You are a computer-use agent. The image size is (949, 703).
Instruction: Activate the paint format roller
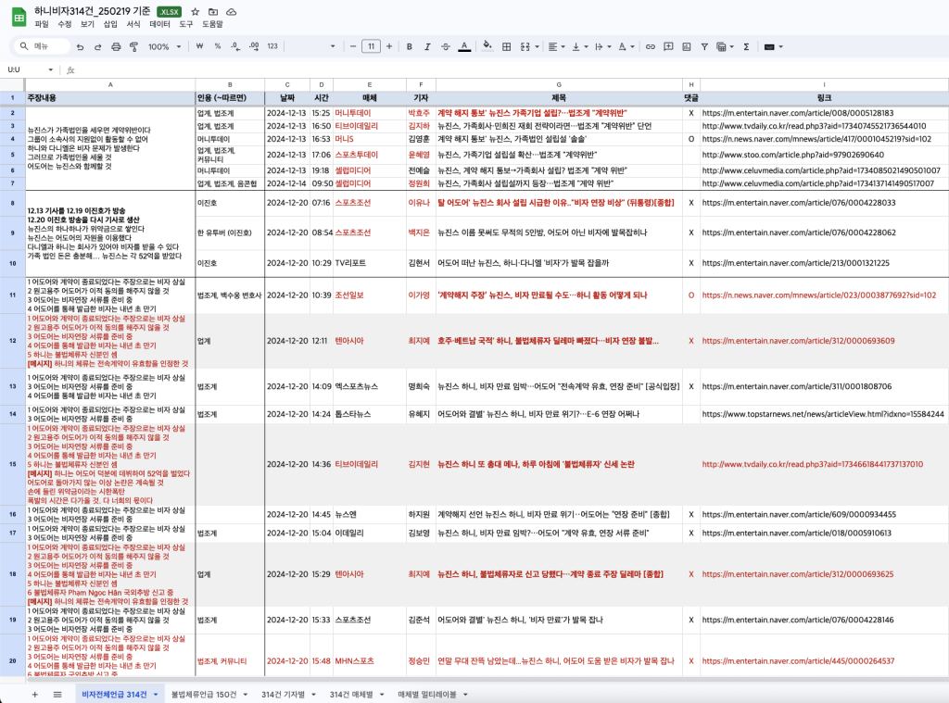pos(133,46)
